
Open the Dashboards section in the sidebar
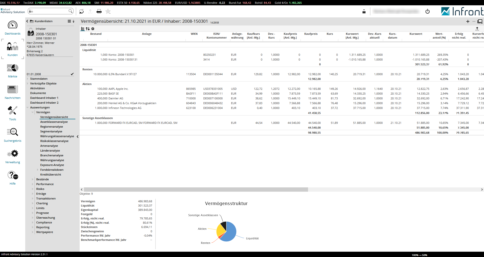coord(13,28)
